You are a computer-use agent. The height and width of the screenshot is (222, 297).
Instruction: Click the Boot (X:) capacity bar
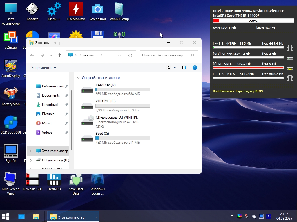pyautogui.click(x=123, y=138)
